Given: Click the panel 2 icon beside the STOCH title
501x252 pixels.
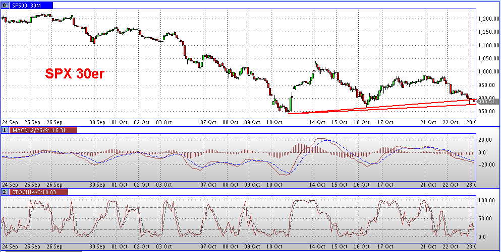Looking at the screenshot, I should (5, 192).
